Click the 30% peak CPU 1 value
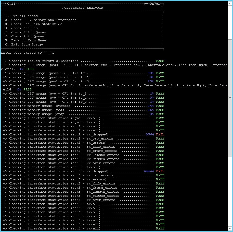 click(151, 73)
